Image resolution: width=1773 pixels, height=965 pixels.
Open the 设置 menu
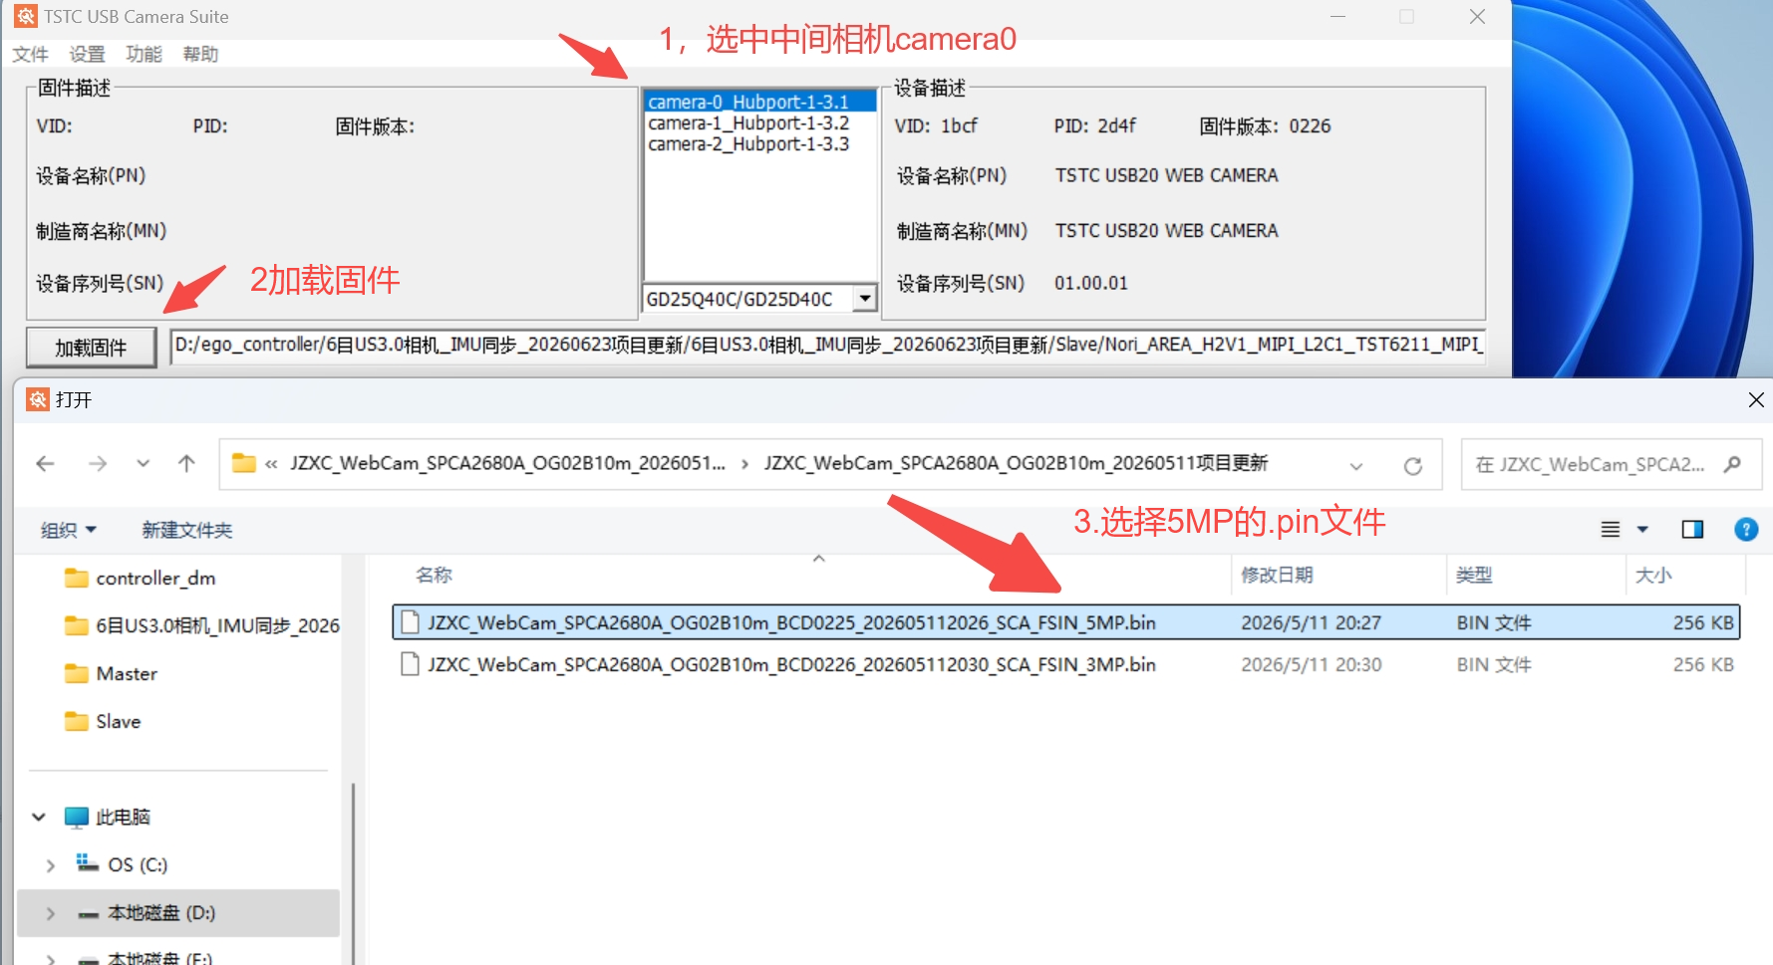click(87, 54)
